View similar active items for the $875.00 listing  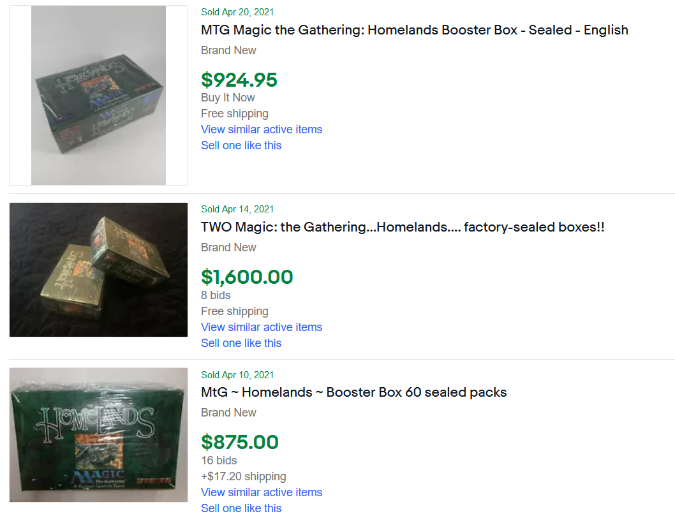coord(261,492)
